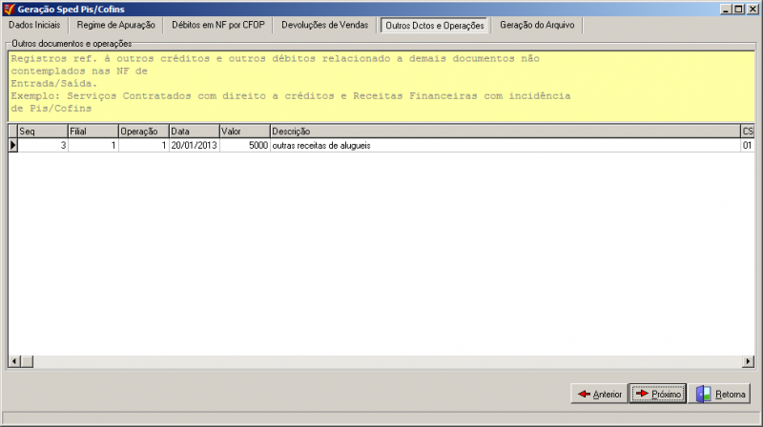Select the cell 'outras receitas de alugueis'
Image resolution: width=763 pixels, height=427 pixels.
pos(505,146)
